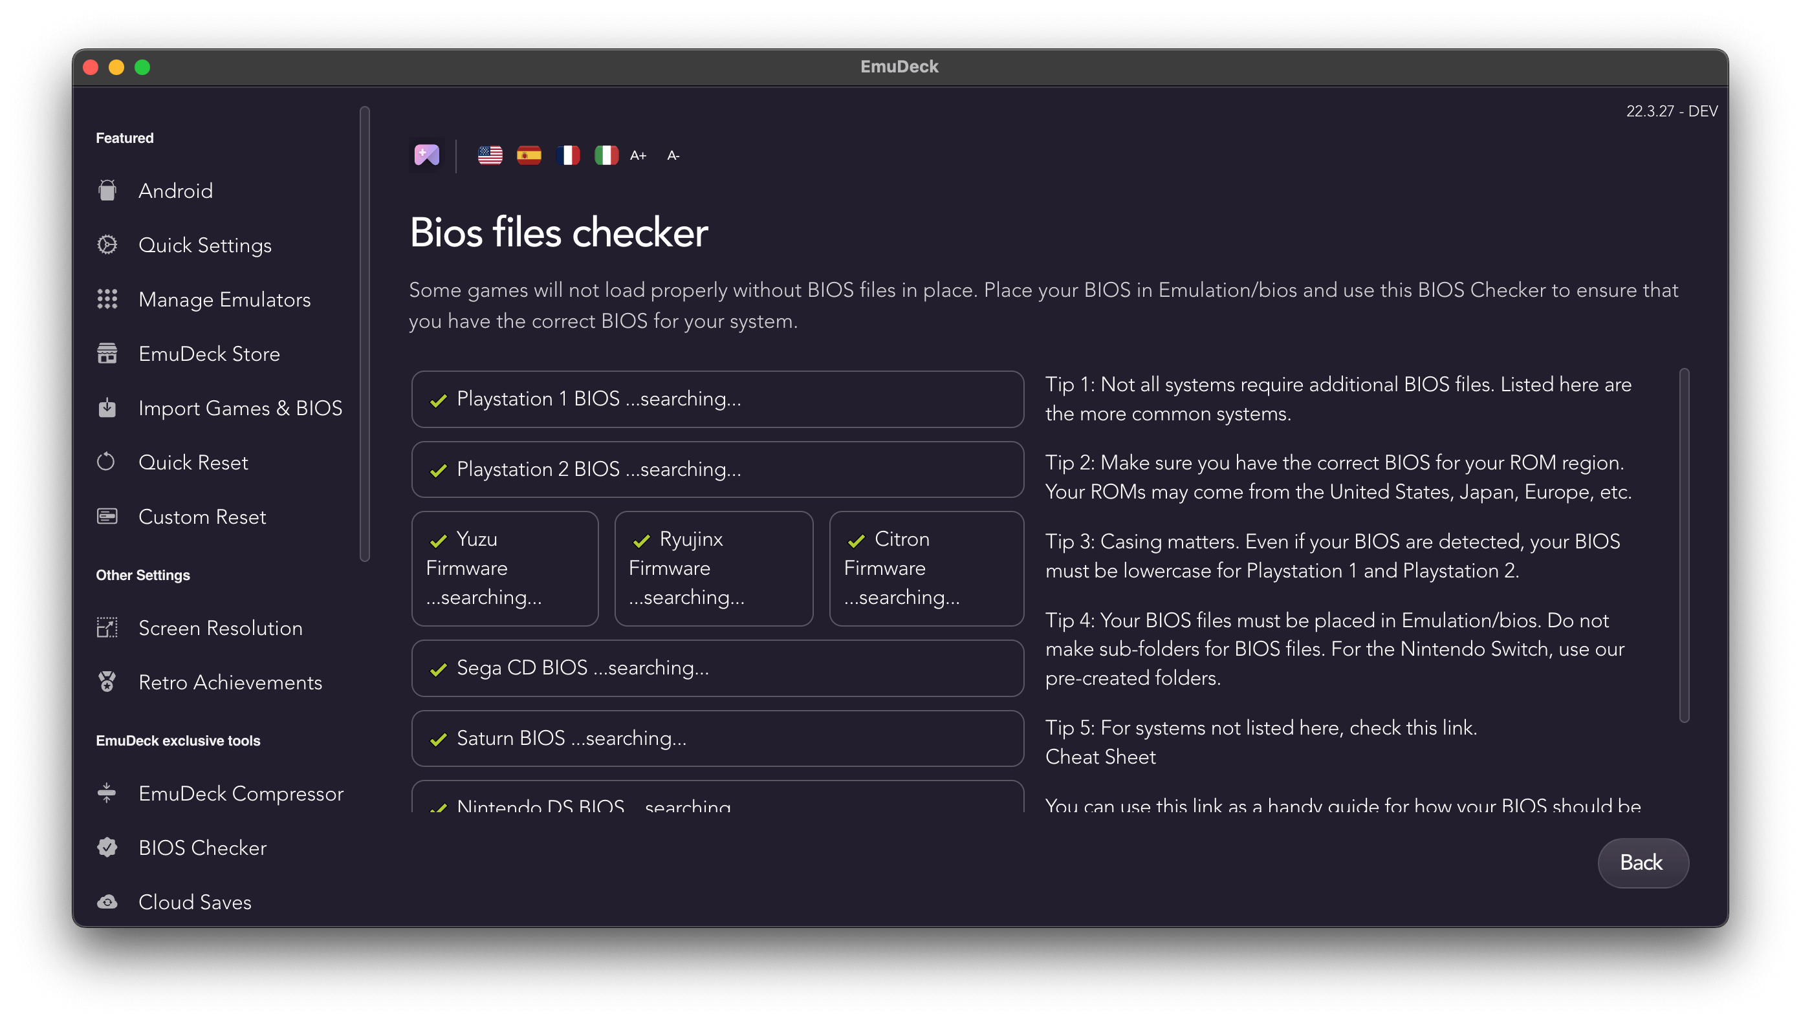
Task: Click the EmuDeck Store shop icon
Action: click(x=107, y=354)
